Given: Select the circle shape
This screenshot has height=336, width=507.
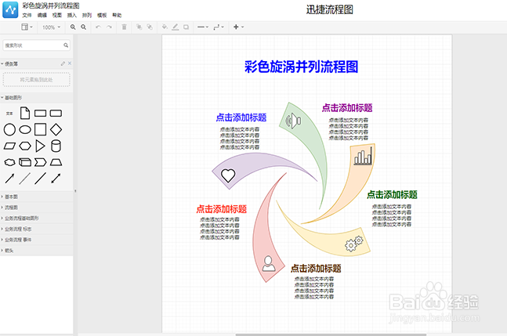Looking at the screenshot, I should point(9,129).
